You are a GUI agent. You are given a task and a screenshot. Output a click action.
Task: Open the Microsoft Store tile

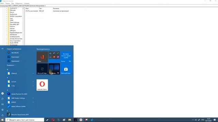(x=66, y=69)
